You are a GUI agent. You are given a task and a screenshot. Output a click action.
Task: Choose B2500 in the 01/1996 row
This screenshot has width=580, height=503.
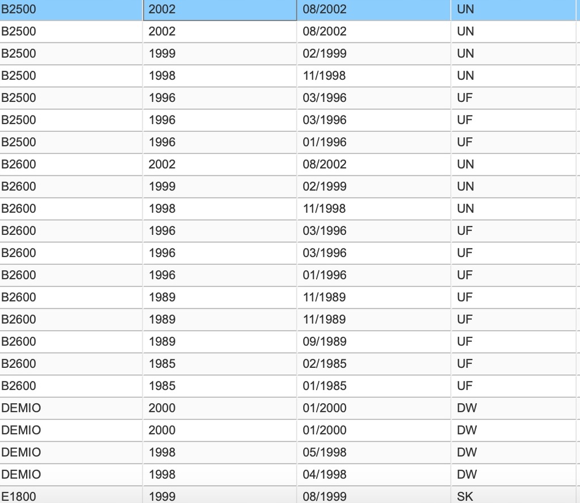71,142
